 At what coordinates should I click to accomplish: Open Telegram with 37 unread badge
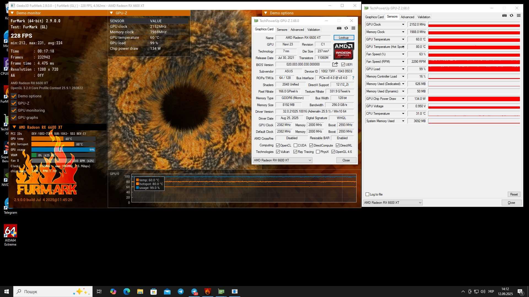pos(194,291)
